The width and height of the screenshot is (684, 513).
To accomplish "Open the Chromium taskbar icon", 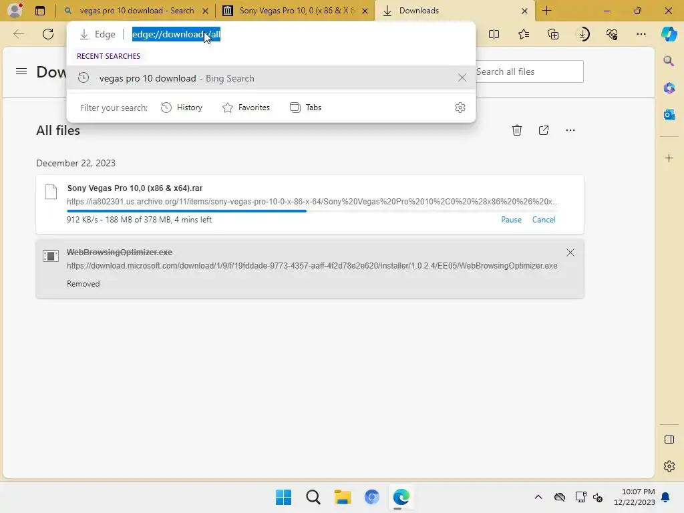I will pos(371,497).
